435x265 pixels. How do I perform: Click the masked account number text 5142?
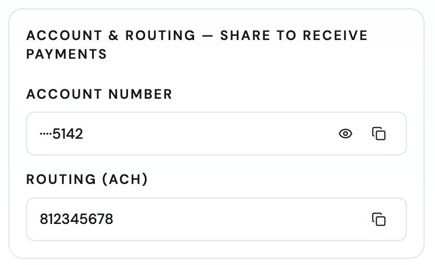[61, 134]
